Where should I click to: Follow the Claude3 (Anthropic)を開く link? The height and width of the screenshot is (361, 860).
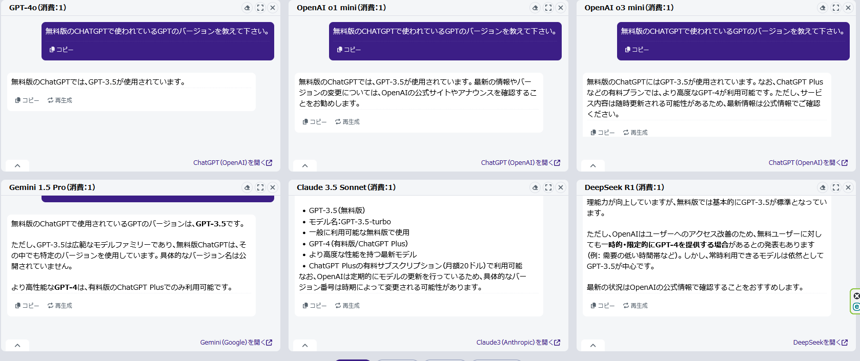click(x=518, y=343)
